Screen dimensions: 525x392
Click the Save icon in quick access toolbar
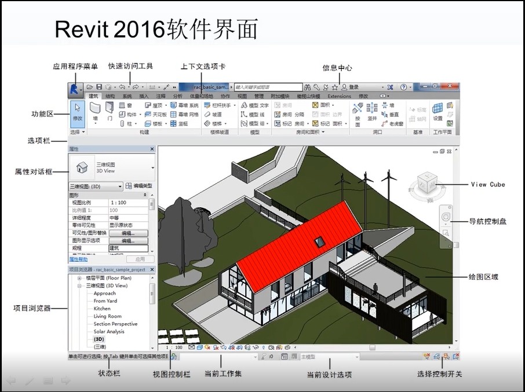click(x=99, y=87)
